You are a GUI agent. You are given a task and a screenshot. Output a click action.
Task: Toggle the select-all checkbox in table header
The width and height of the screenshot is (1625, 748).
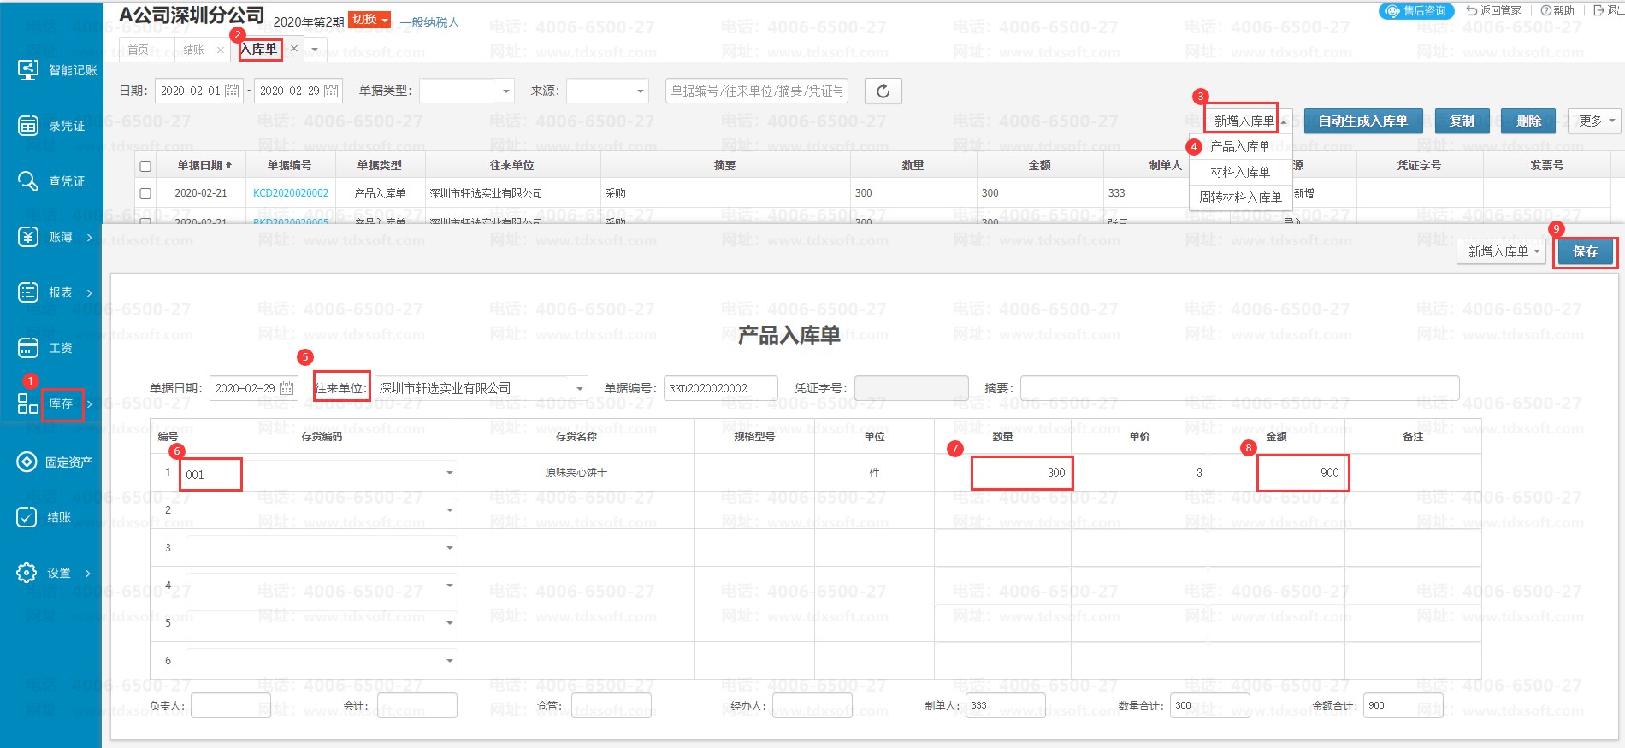point(145,166)
